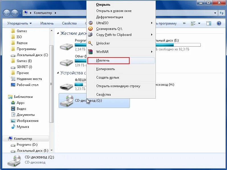Open the Упорядочить dropdown menu
This screenshot has height=170, width=227.
pos(20,23)
